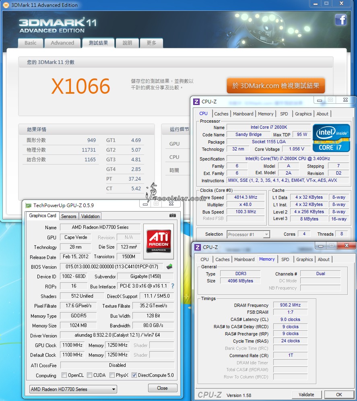Click the OK button in CPU-Z
Image resolution: width=357 pixels, height=401 pixels.
coord(339,395)
